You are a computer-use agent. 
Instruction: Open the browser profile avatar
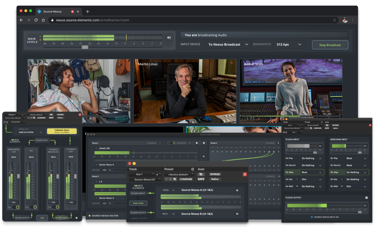point(345,20)
